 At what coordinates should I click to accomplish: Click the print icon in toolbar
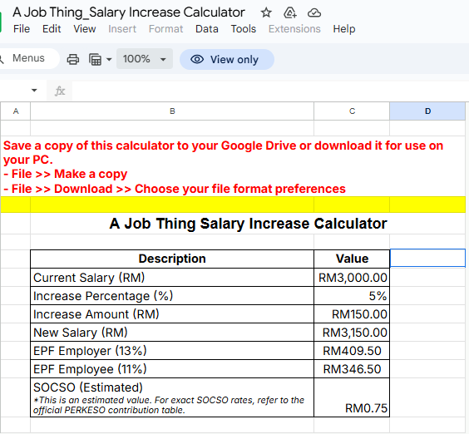pos(73,59)
